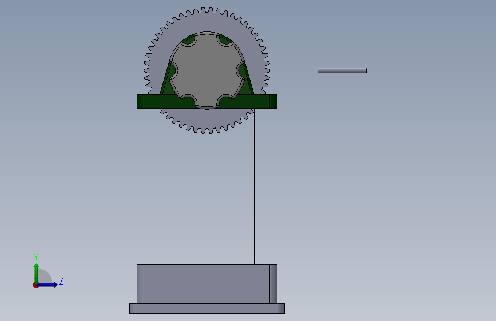This screenshot has width=496, height=321.
Task: Select the thick gray rod handle
Action: click(x=342, y=70)
